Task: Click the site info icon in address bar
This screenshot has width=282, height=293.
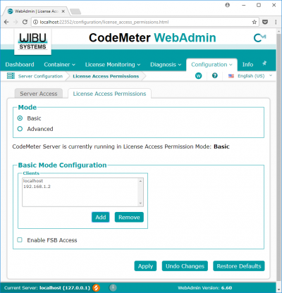Action: click(x=35, y=22)
